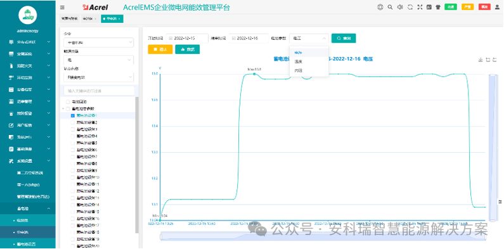Viewport: 504px width, 249px height.
Task: Check the 蓄电池设备10 checkbox
Action: point(73,177)
